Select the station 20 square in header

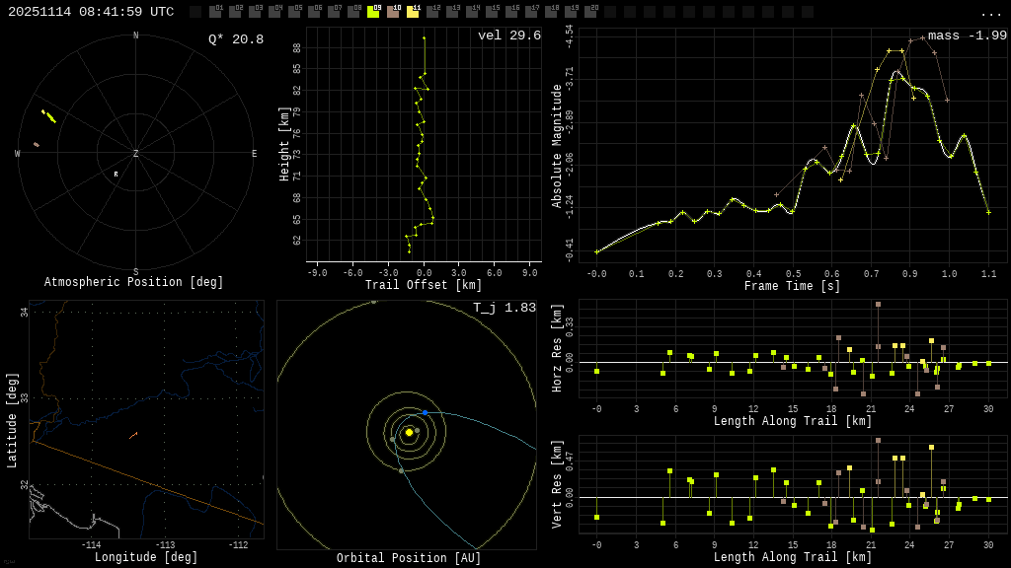[x=590, y=12]
